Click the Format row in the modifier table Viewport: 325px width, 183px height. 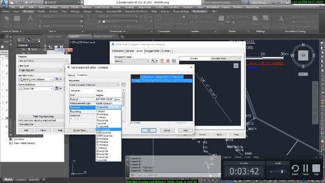pyautogui.click(x=95, y=99)
